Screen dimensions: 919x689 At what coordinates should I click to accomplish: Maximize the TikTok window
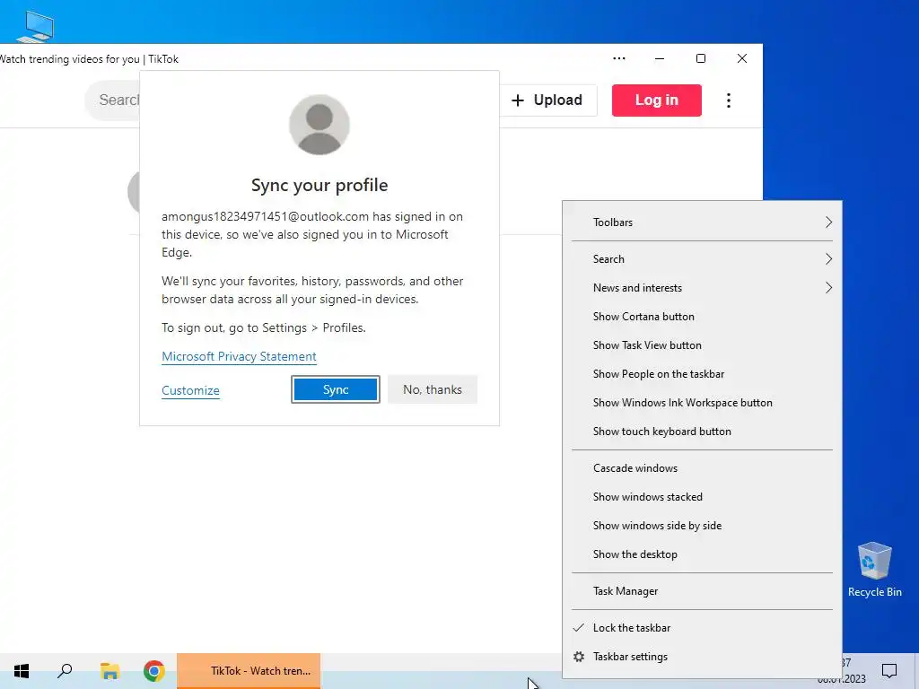(700, 58)
